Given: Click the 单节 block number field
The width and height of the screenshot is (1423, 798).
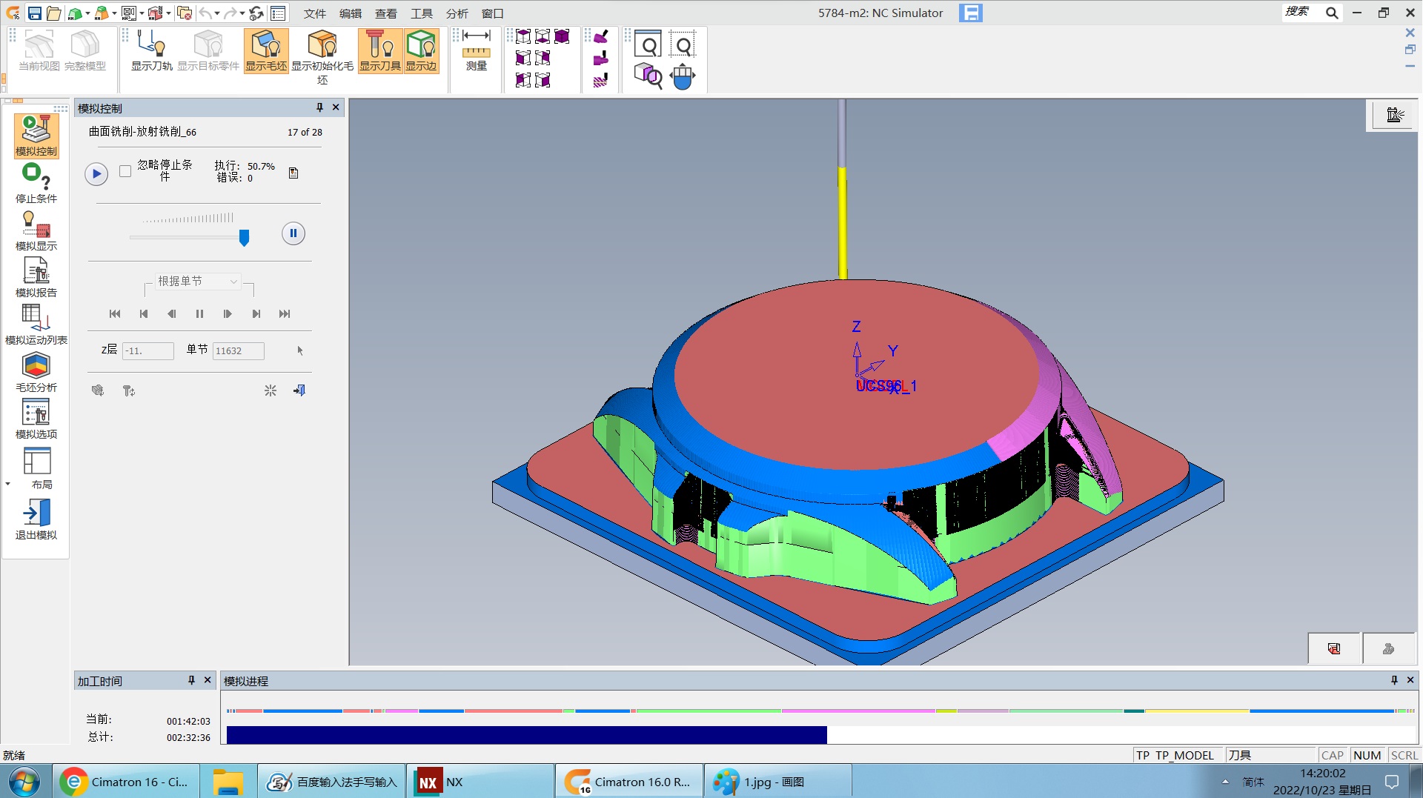Looking at the screenshot, I should pos(238,350).
